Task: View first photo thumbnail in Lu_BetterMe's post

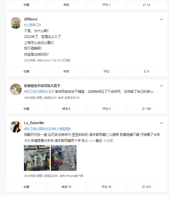Action: point(37,158)
